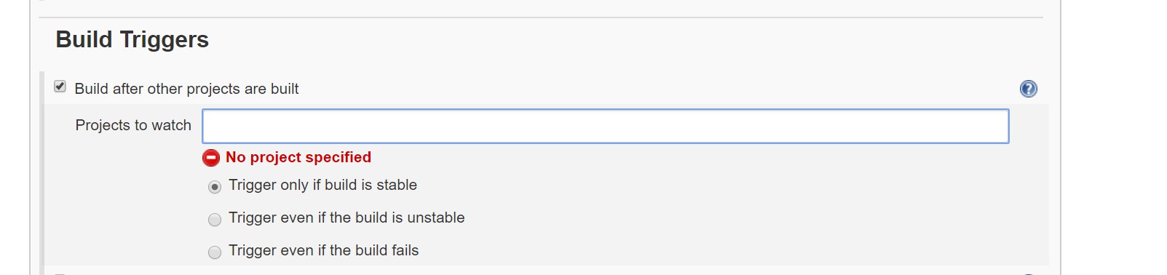Viewport: 1167px width, 275px height.
Task: Click the red error icon beside No project specified
Action: [x=211, y=158]
